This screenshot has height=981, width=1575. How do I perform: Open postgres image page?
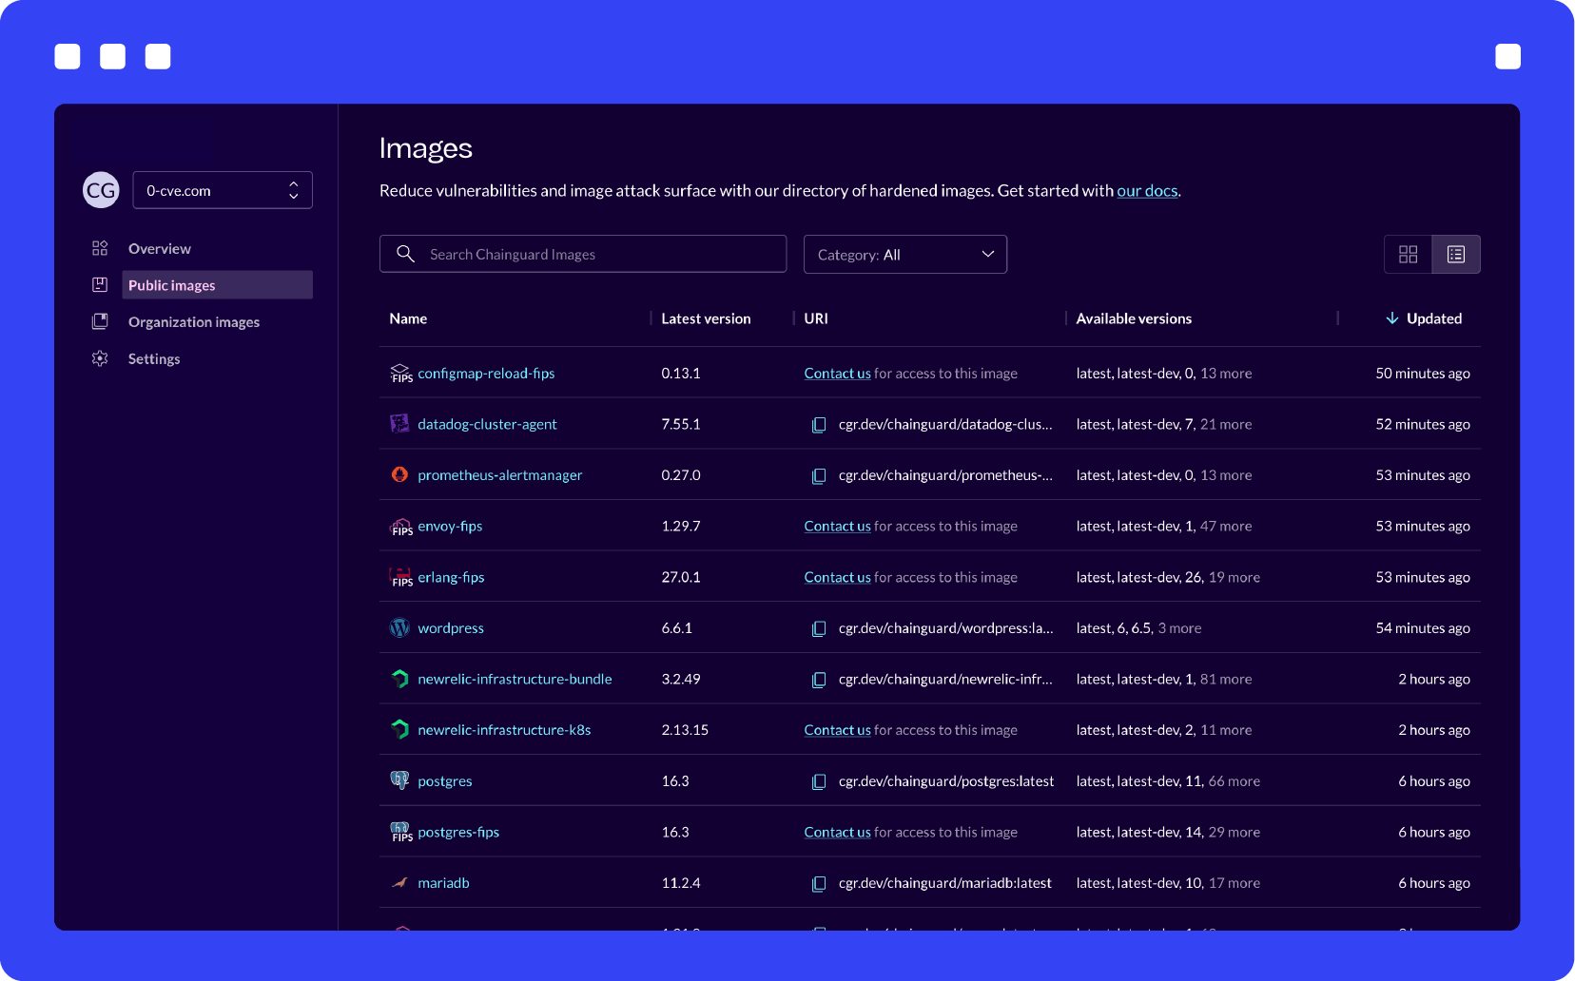click(445, 781)
